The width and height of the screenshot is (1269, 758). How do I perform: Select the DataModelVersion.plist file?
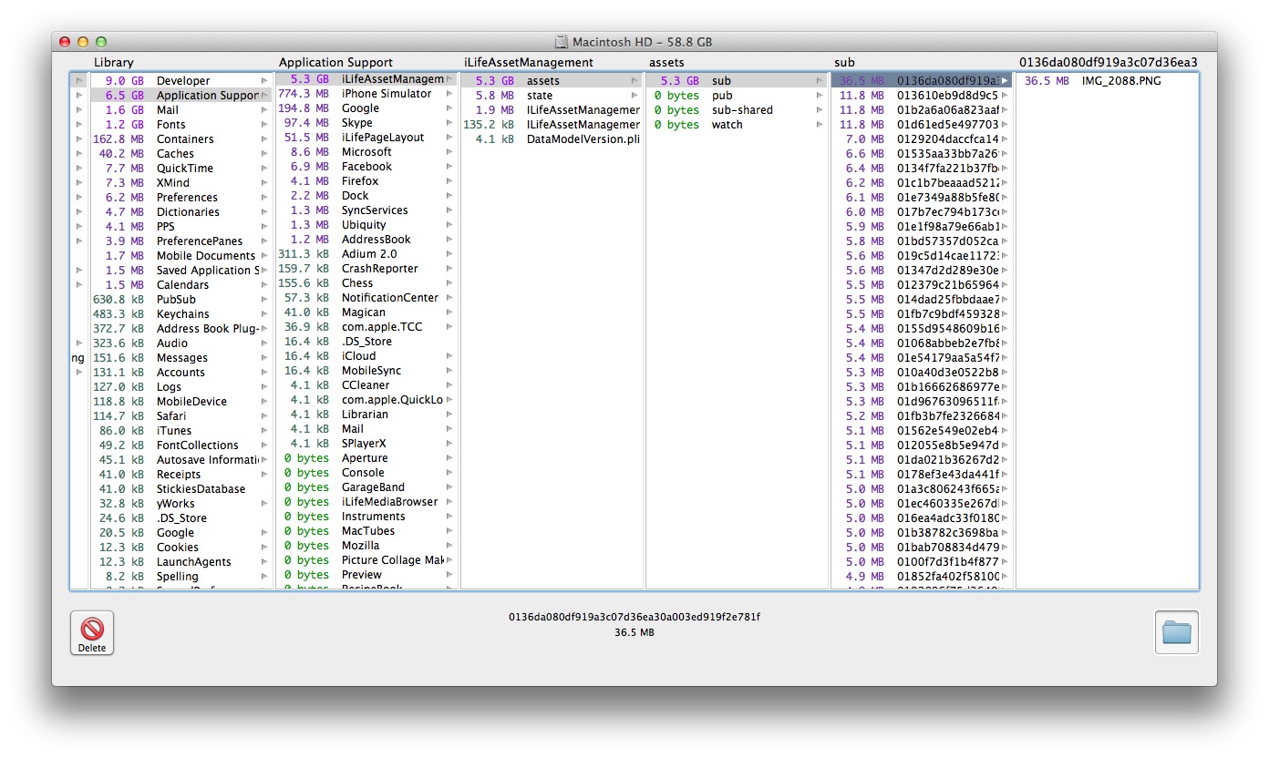point(583,139)
